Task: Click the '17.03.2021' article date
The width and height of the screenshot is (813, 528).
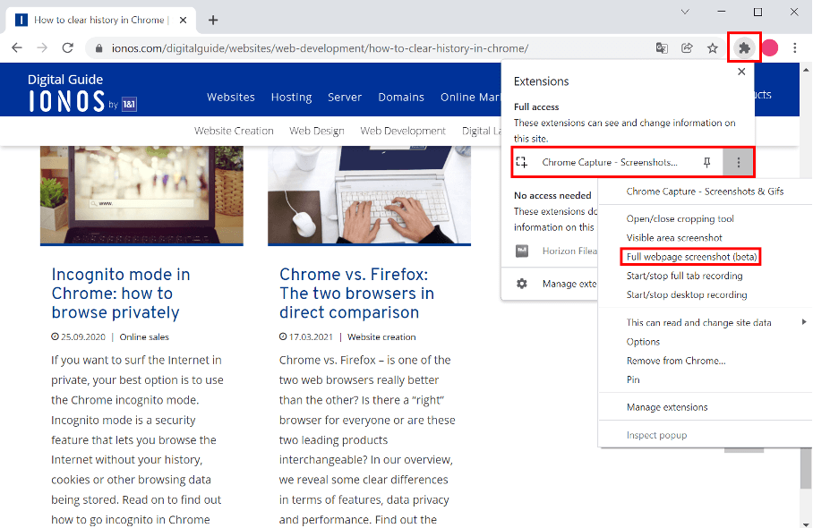Action: coord(311,337)
